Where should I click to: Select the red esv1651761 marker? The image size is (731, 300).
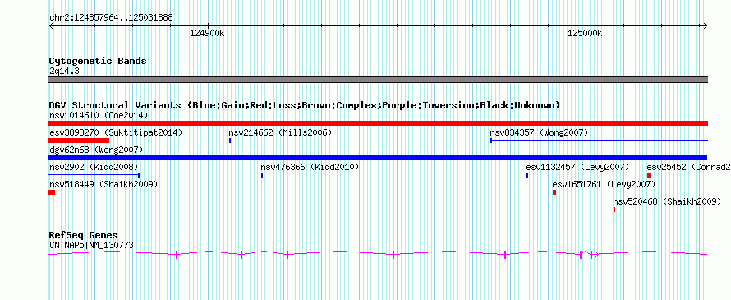click(554, 192)
